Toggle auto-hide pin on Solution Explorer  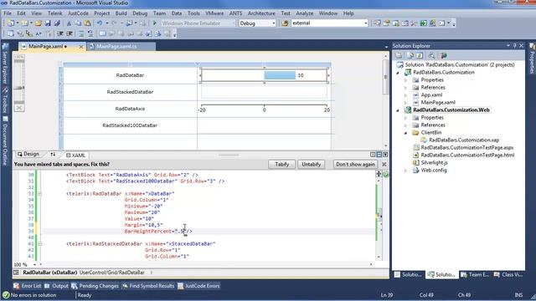(515, 46)
